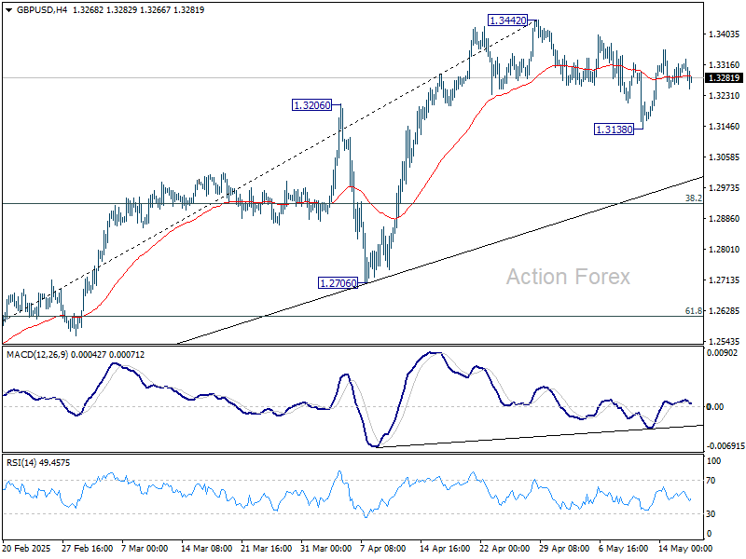Click the RSI scale value 30
746x559 pixels.
[711, 514]
